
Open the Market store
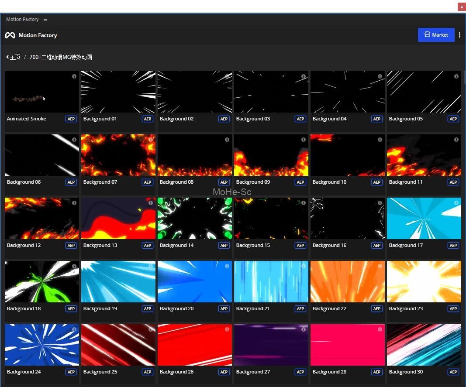[436, 35]
